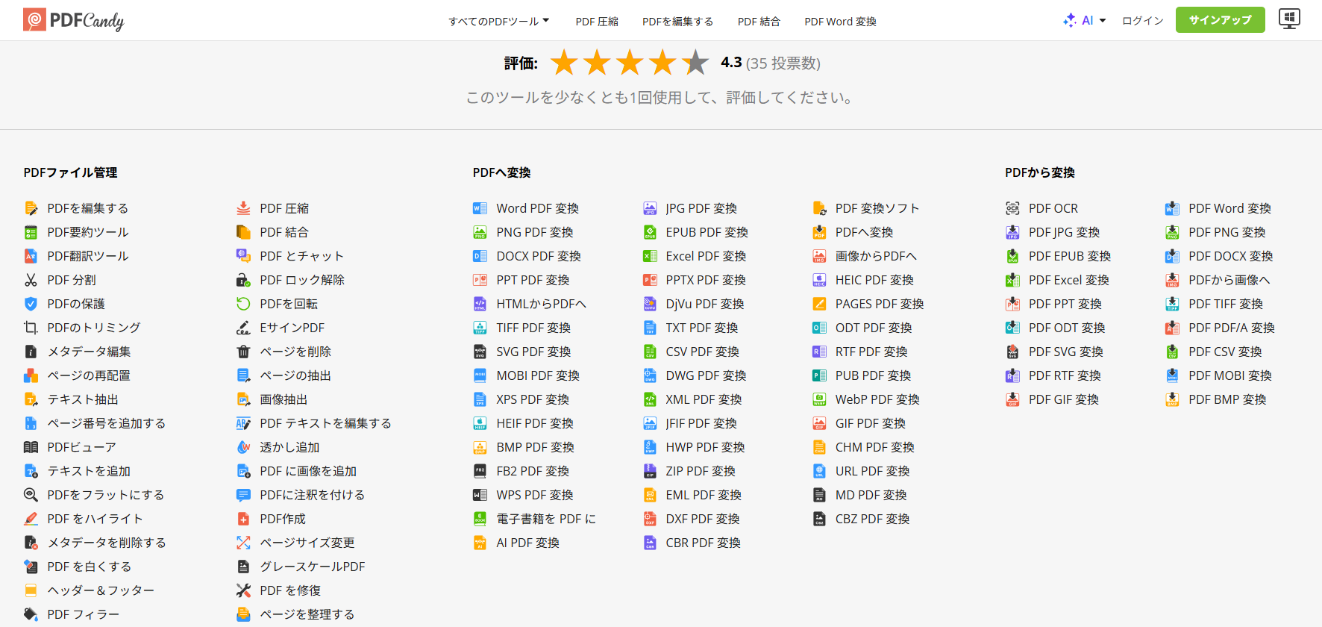Open PDF 圧縮 in the top navigation
This screenshot has width=1322, height=627.
[597, 22]
